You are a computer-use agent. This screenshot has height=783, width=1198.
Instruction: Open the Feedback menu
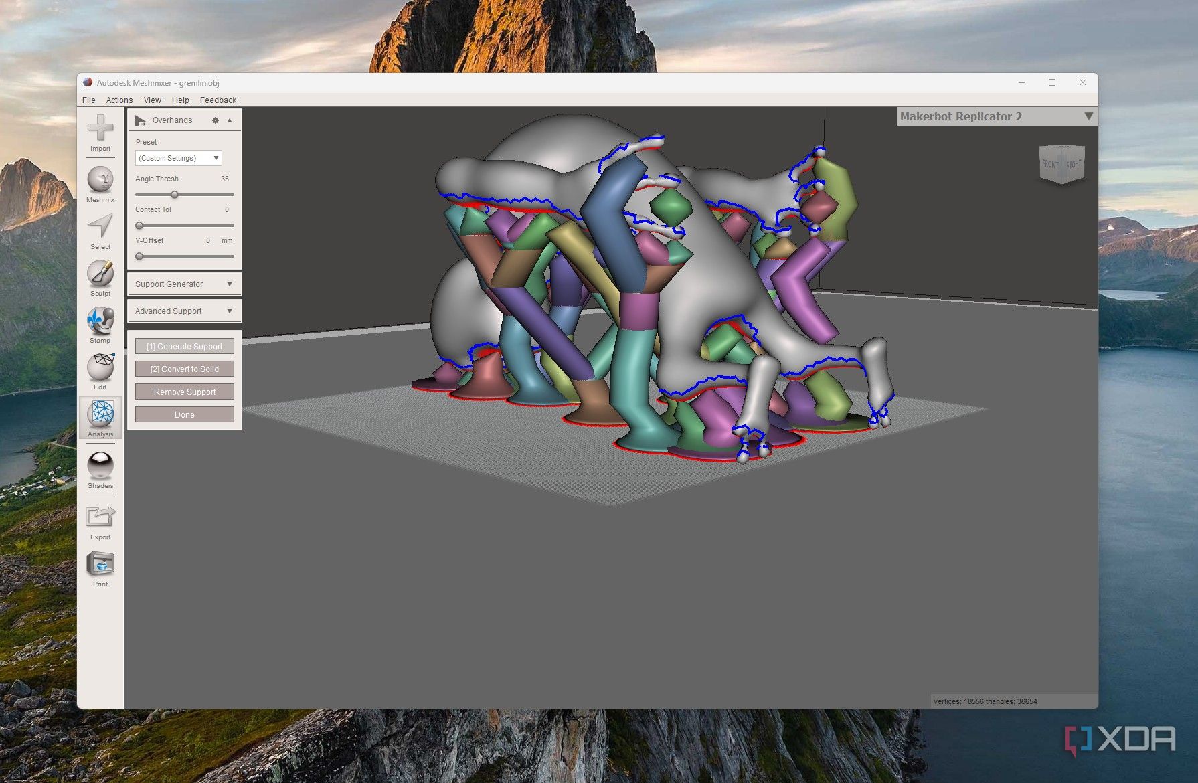coord(218,100)
